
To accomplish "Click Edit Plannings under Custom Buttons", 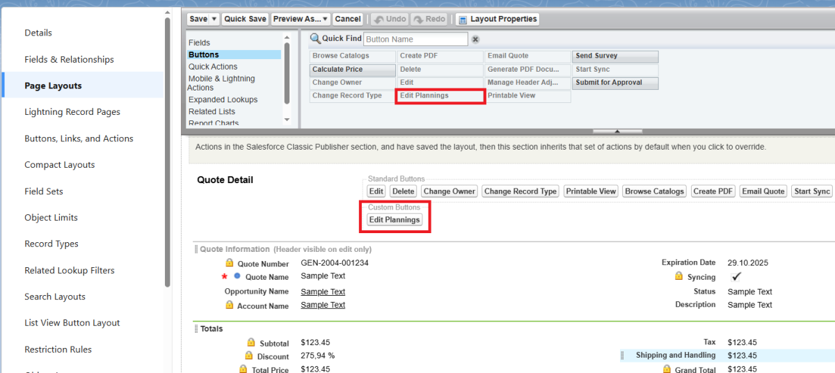I will [x=395, y=220].
